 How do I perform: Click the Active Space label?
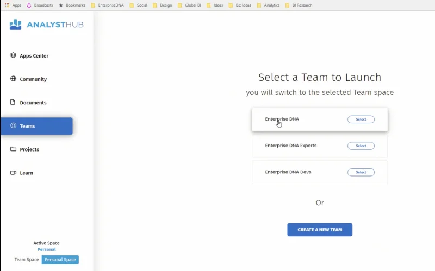46,243
